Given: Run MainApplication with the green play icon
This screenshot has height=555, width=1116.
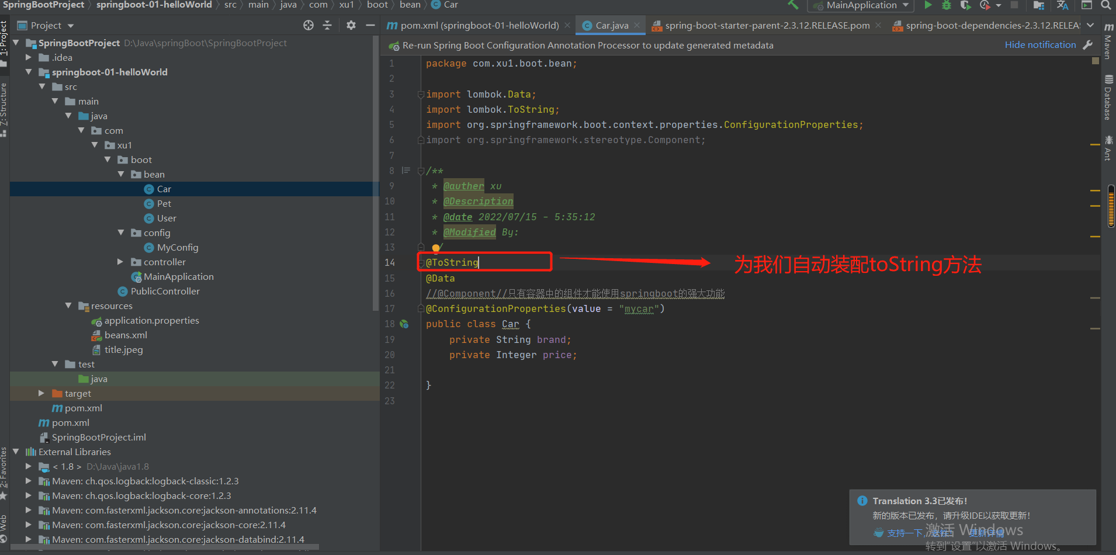Looking at the screenshot, I should [928, 5].
